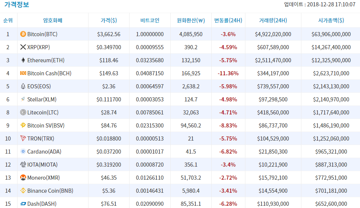This screenshot has width=360, height=208.
Task: Select XRP change rate -4.59%
Action: [228, 47]
